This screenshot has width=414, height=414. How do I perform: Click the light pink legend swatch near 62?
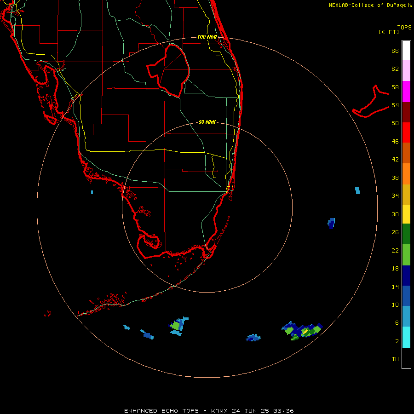pos(406,71)
